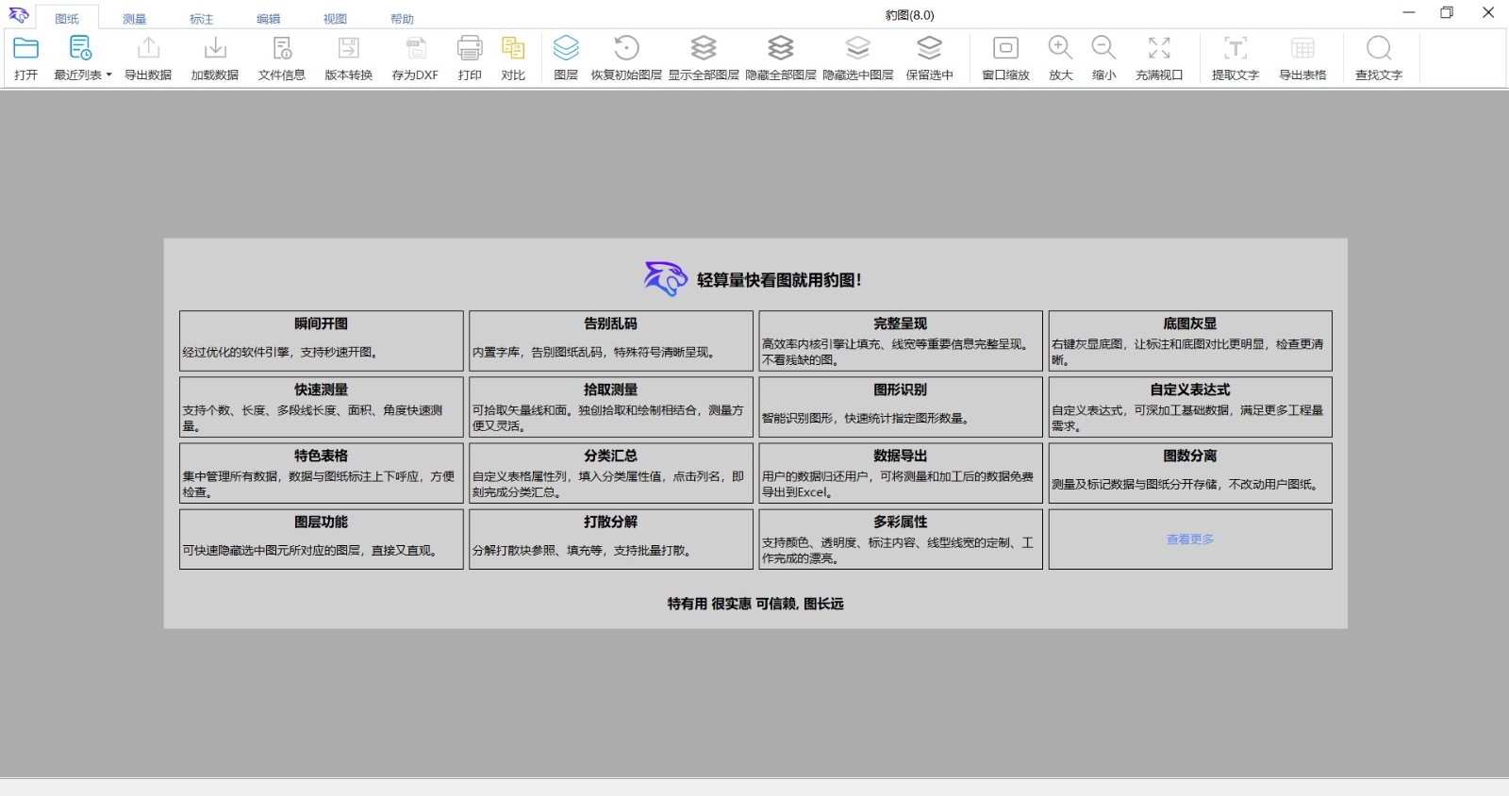1509x796 pixels.
Task: Click the 打开 (Open) folder icon
Action: coord(25,48)
